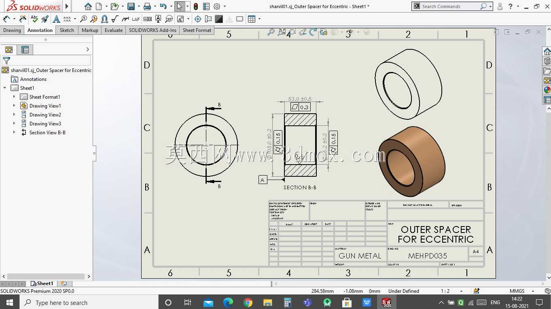Create a new document

(x=99, y=6)
